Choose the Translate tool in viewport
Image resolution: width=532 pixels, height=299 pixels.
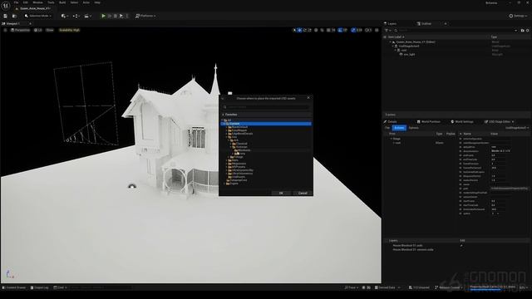[x=299, y=30]
